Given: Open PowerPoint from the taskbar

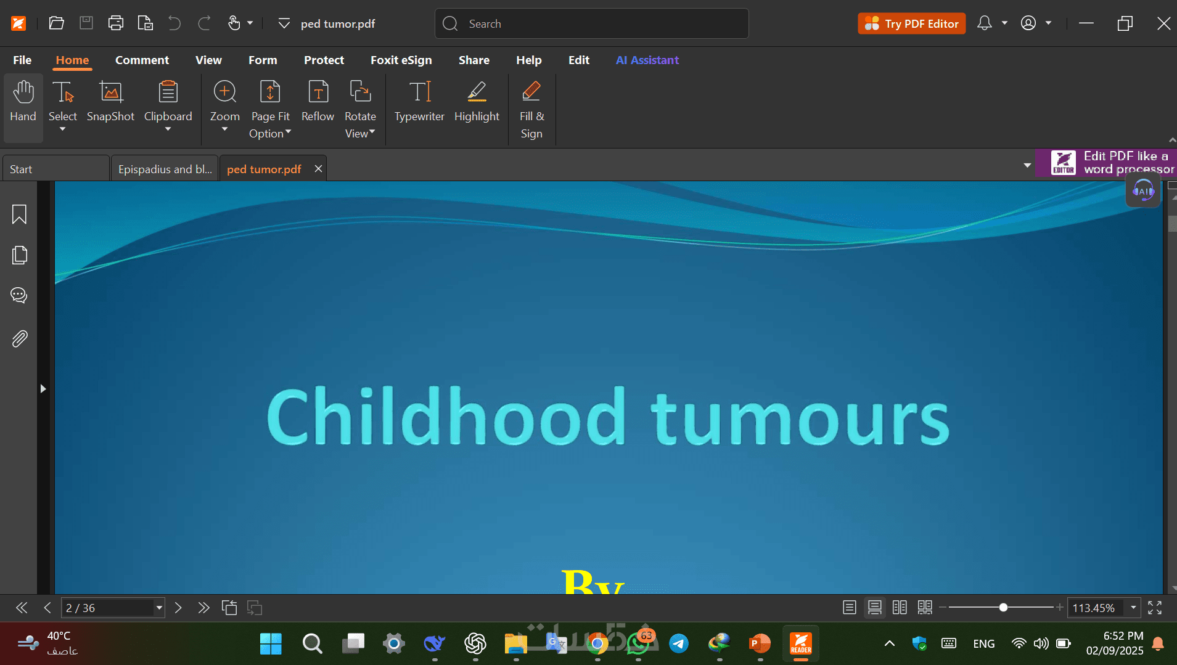Looking at the screenshot, I should click(x=760, y=643).
